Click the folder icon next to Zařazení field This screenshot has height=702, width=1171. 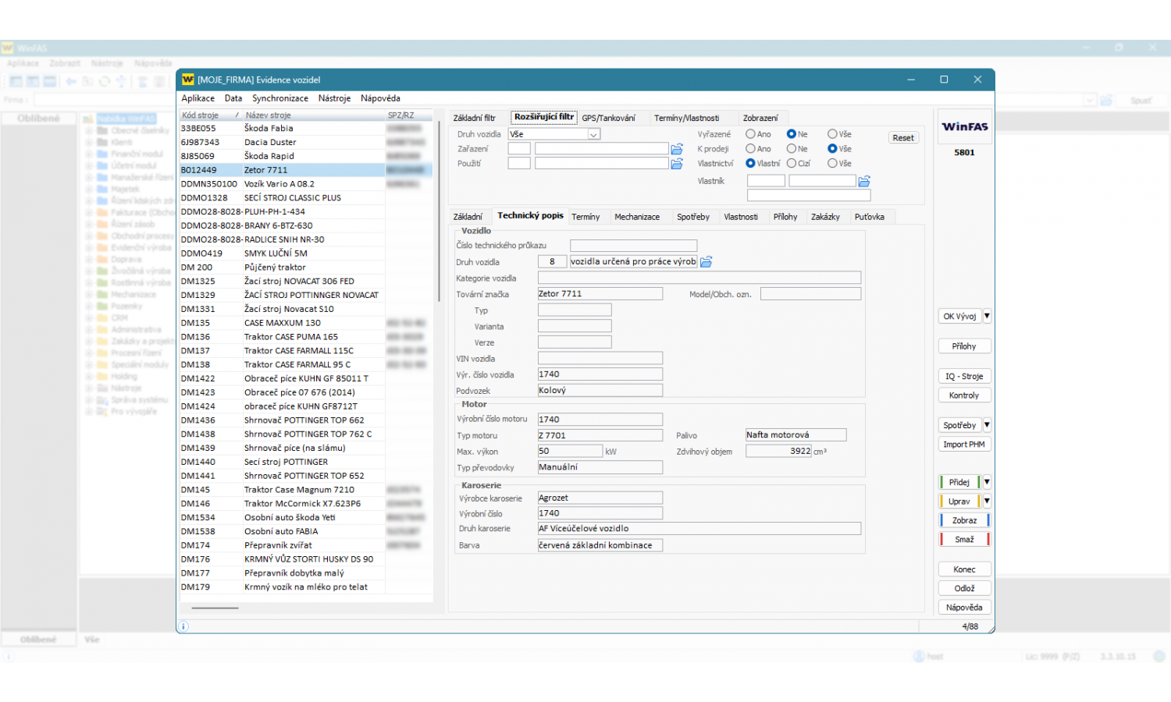(677, 149)
